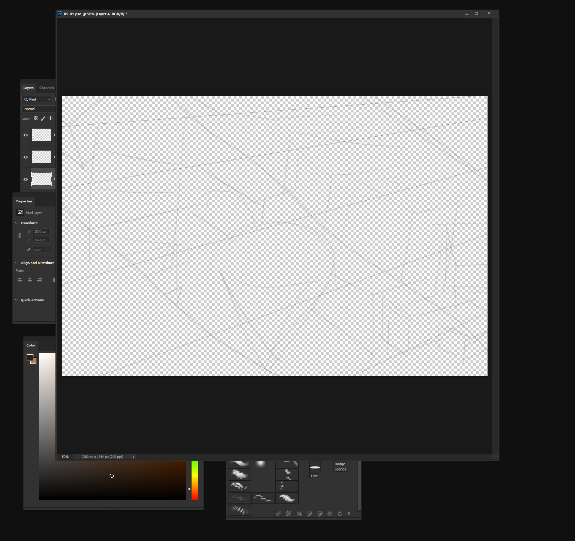Hide the top Layer 4 layer

tap(26, 135)
